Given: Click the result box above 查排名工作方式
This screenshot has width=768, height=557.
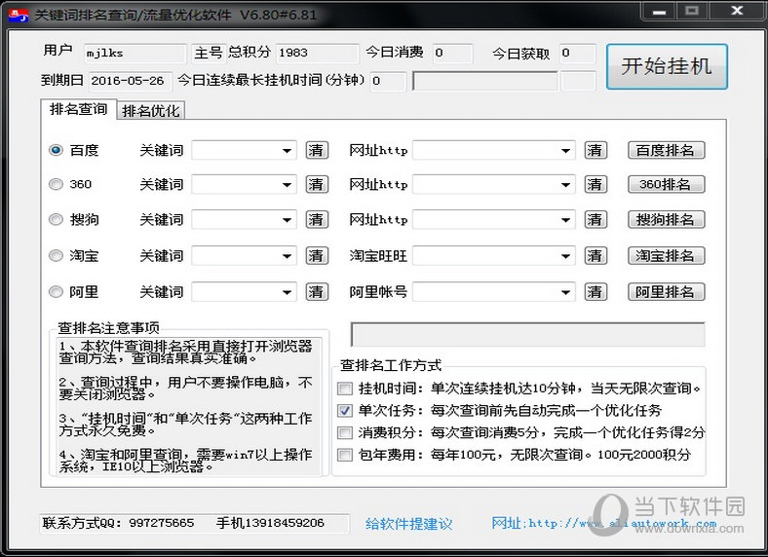Looking at the screenshot, I should (x=528, y=335).
